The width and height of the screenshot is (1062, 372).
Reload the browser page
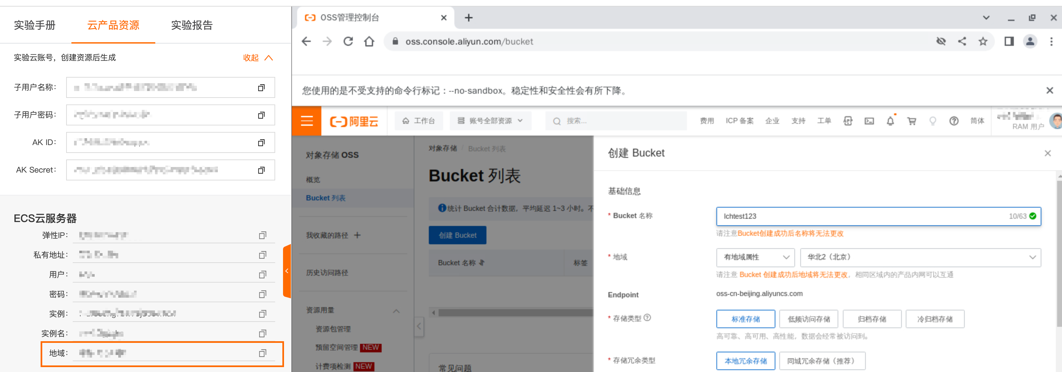[x=348, y=42]
